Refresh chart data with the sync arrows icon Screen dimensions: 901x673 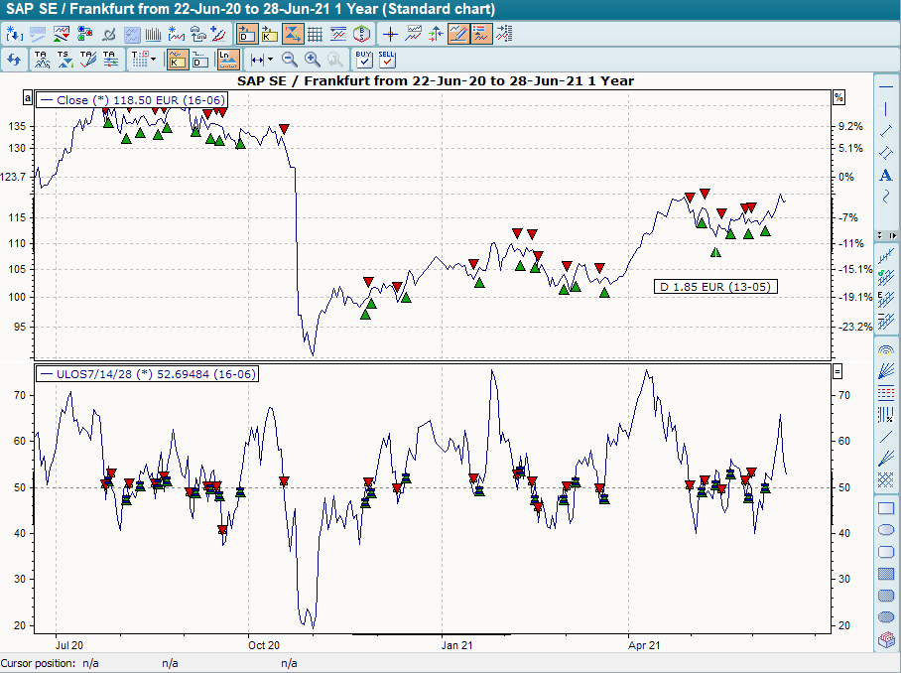tap(15, 60)
